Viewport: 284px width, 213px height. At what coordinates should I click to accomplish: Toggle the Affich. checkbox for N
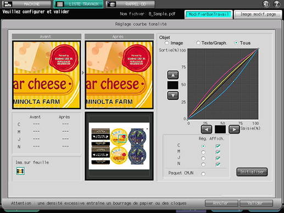218,164
